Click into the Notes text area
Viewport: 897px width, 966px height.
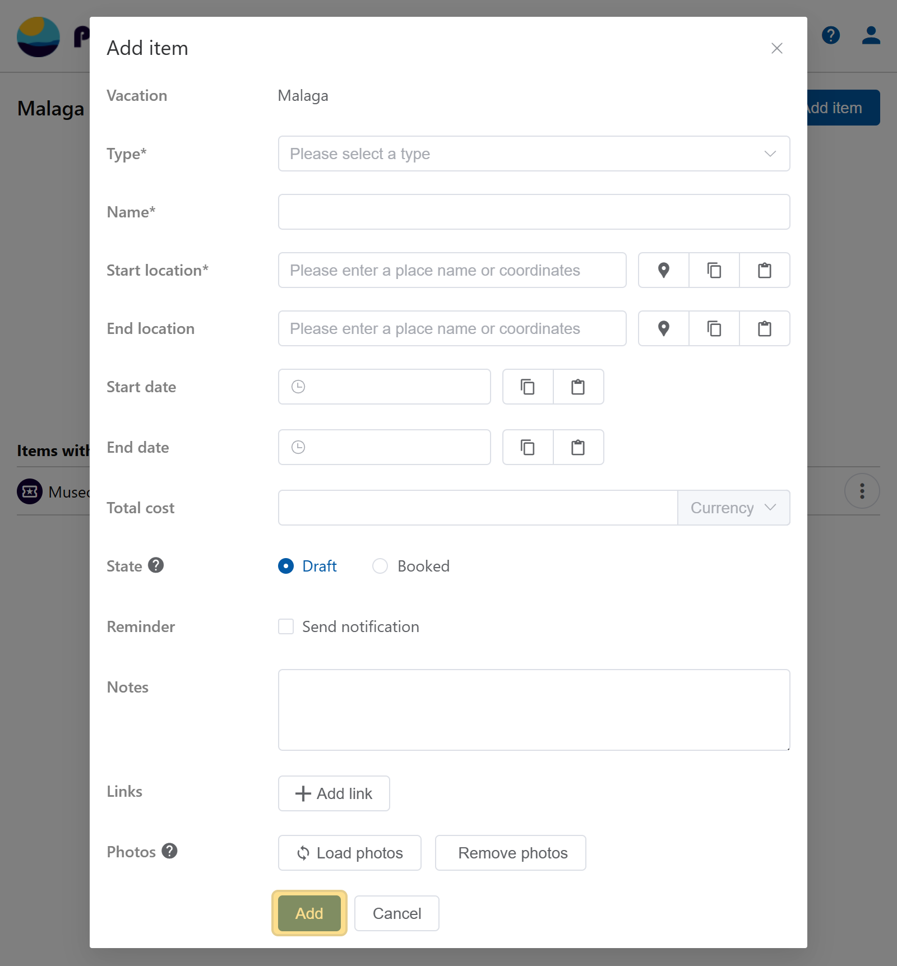pos(534,710)
